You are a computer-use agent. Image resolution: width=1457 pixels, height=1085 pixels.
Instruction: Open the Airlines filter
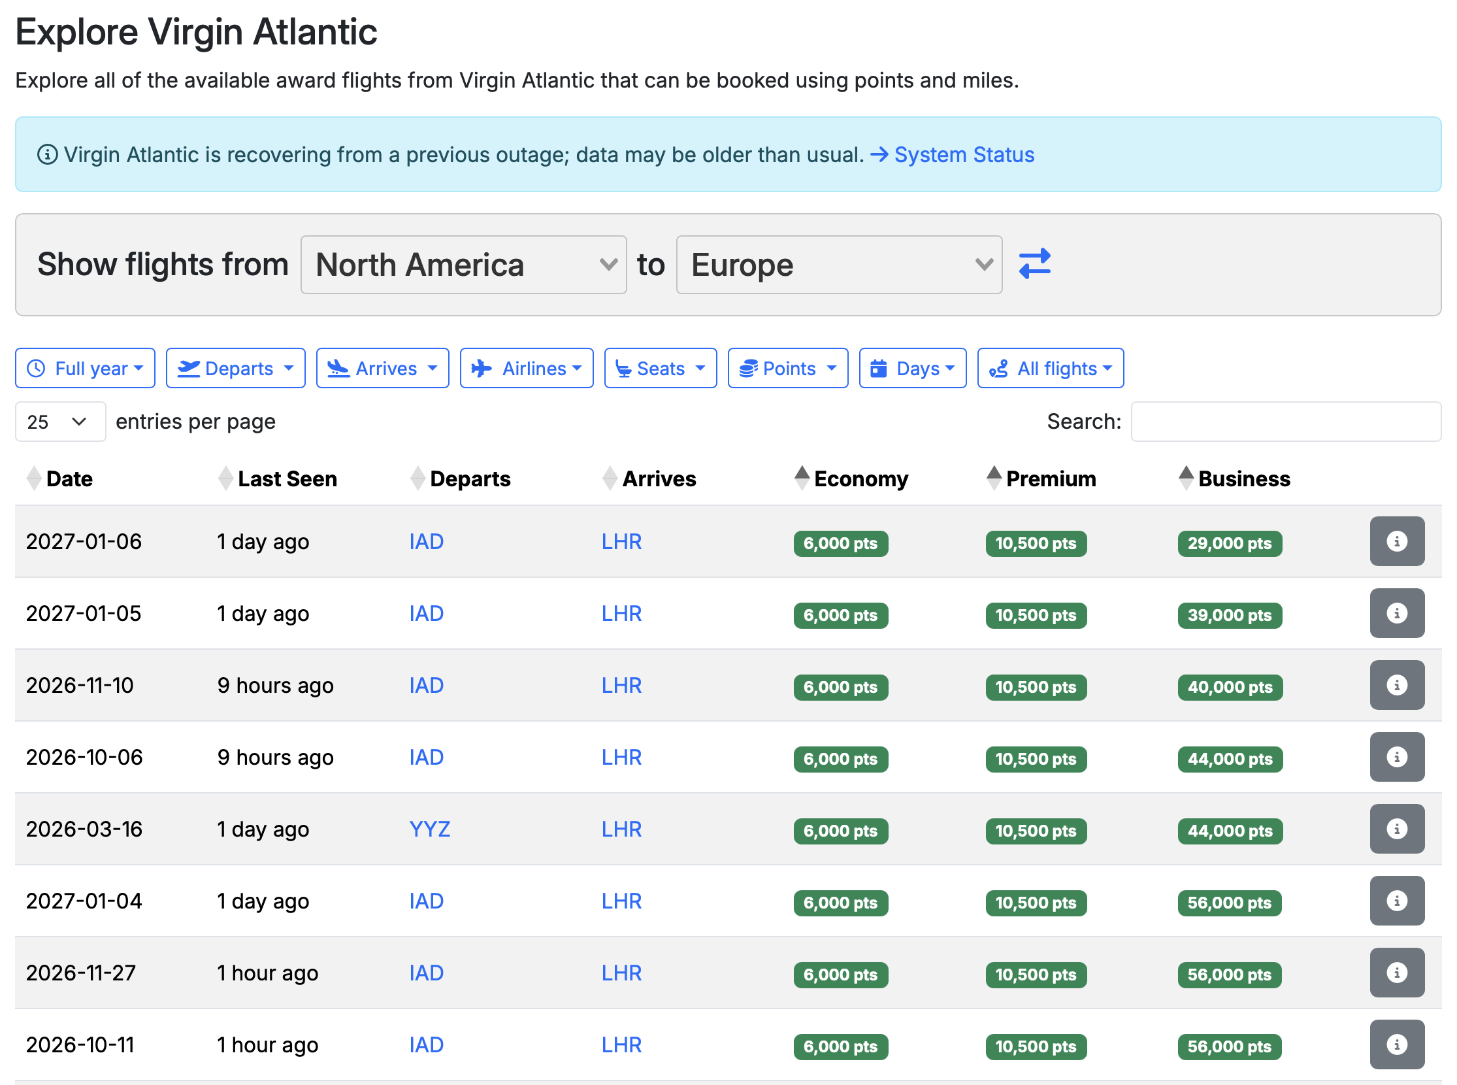[x=526, y=368]
